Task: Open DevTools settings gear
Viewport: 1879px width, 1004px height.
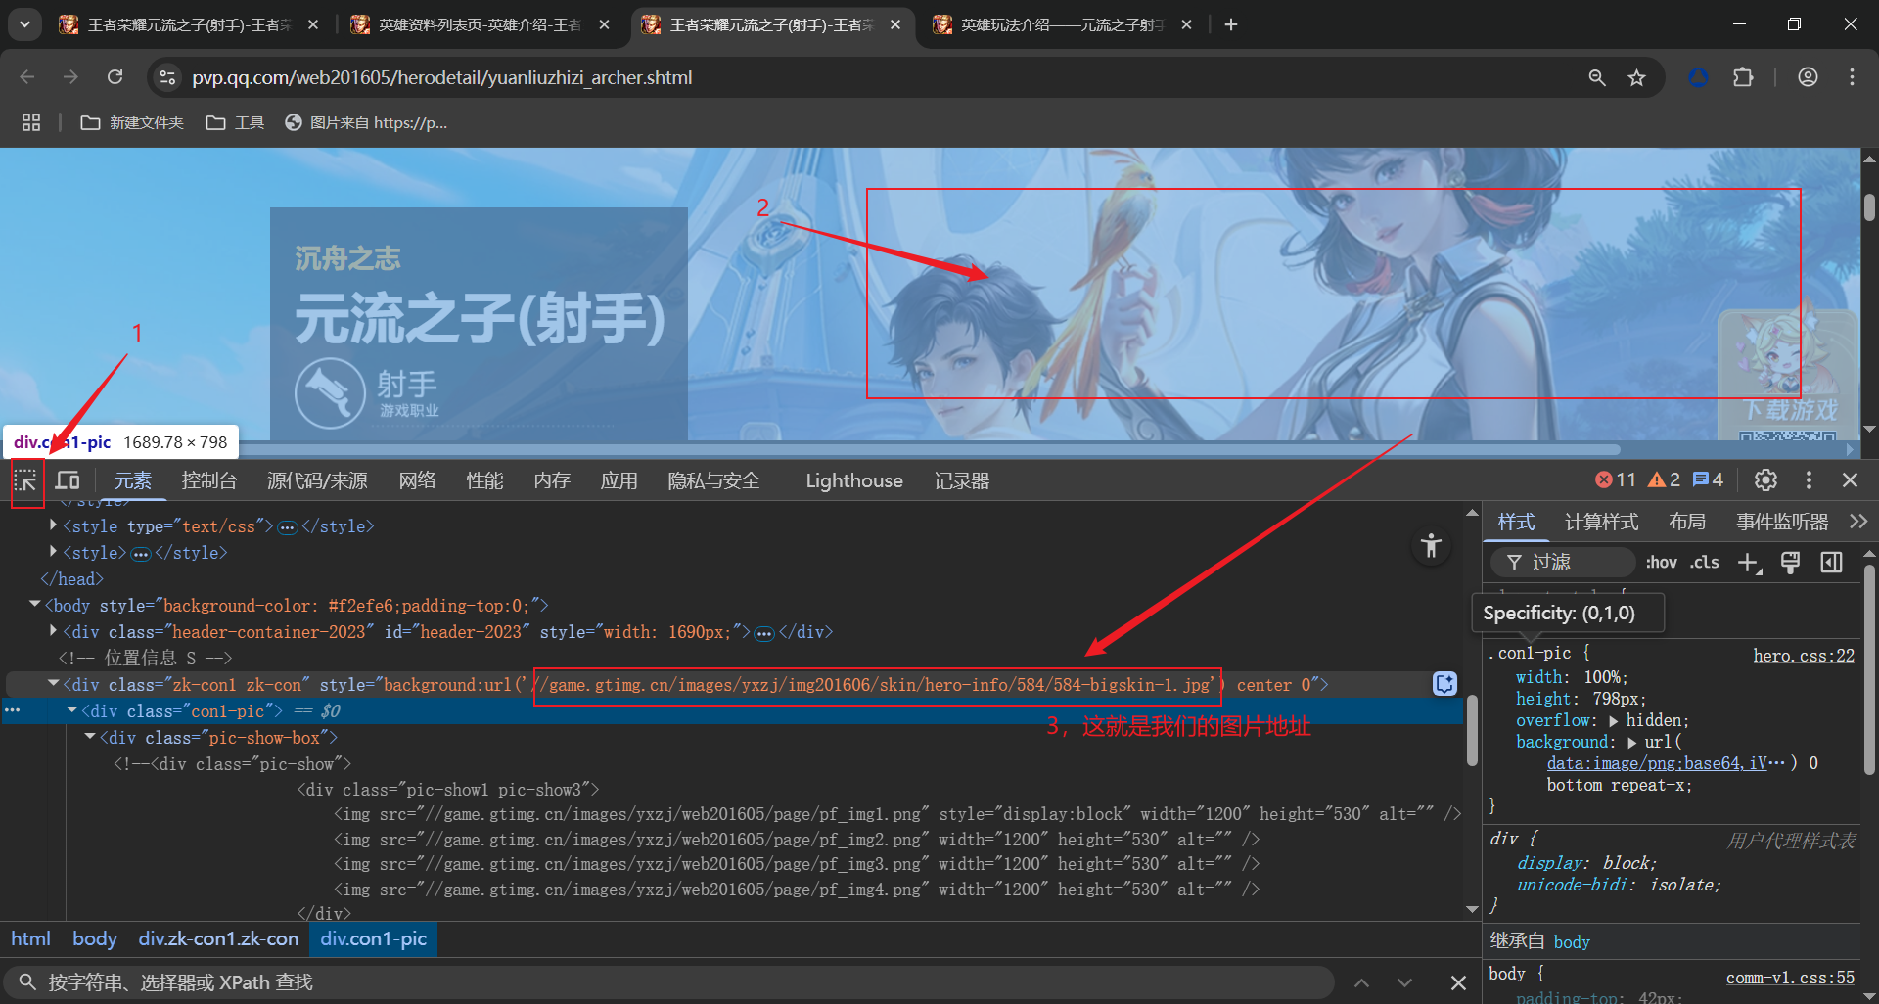Action: pyautogui.click(x=1765, y=480)
